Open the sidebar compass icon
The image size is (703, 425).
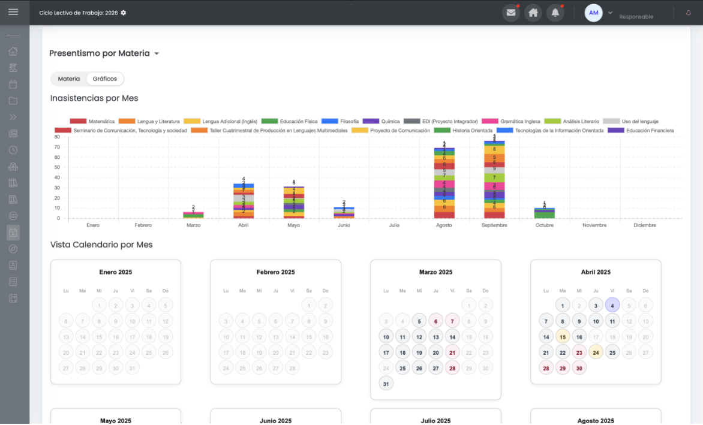13,249
